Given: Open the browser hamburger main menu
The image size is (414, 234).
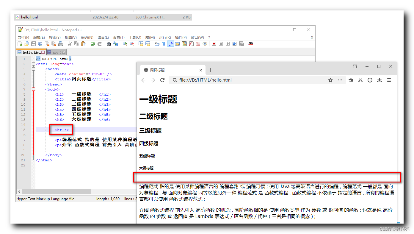Looking at the screenshot, I should click(389, 80).
